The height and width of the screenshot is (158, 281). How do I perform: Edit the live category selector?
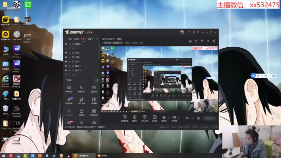coord(113,43)
